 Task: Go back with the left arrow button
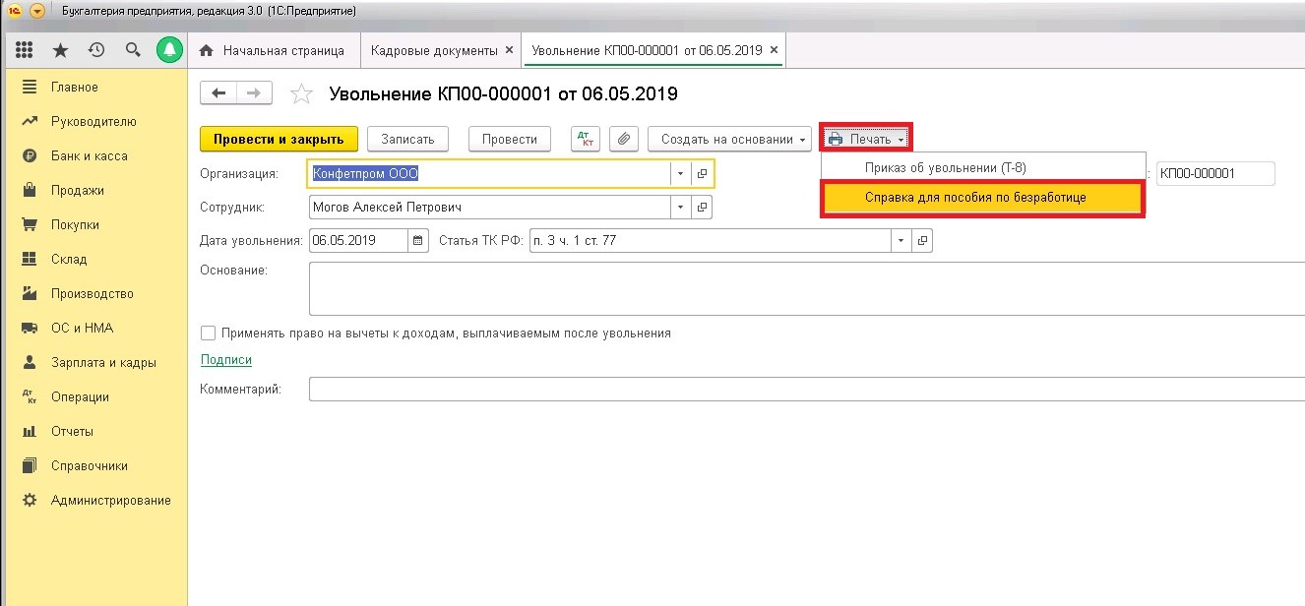[218, 92]
